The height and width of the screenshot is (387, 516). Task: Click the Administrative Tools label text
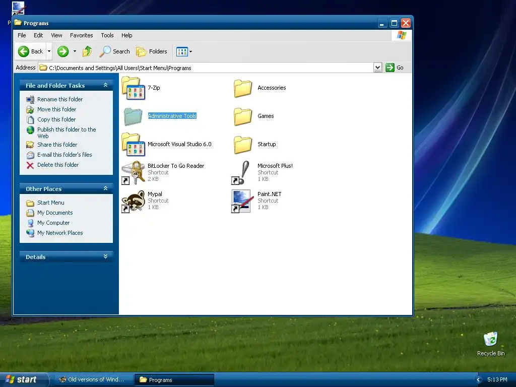[x=172, y=116]
